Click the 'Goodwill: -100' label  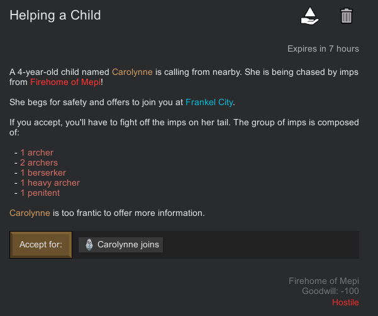tap(330, 291)
